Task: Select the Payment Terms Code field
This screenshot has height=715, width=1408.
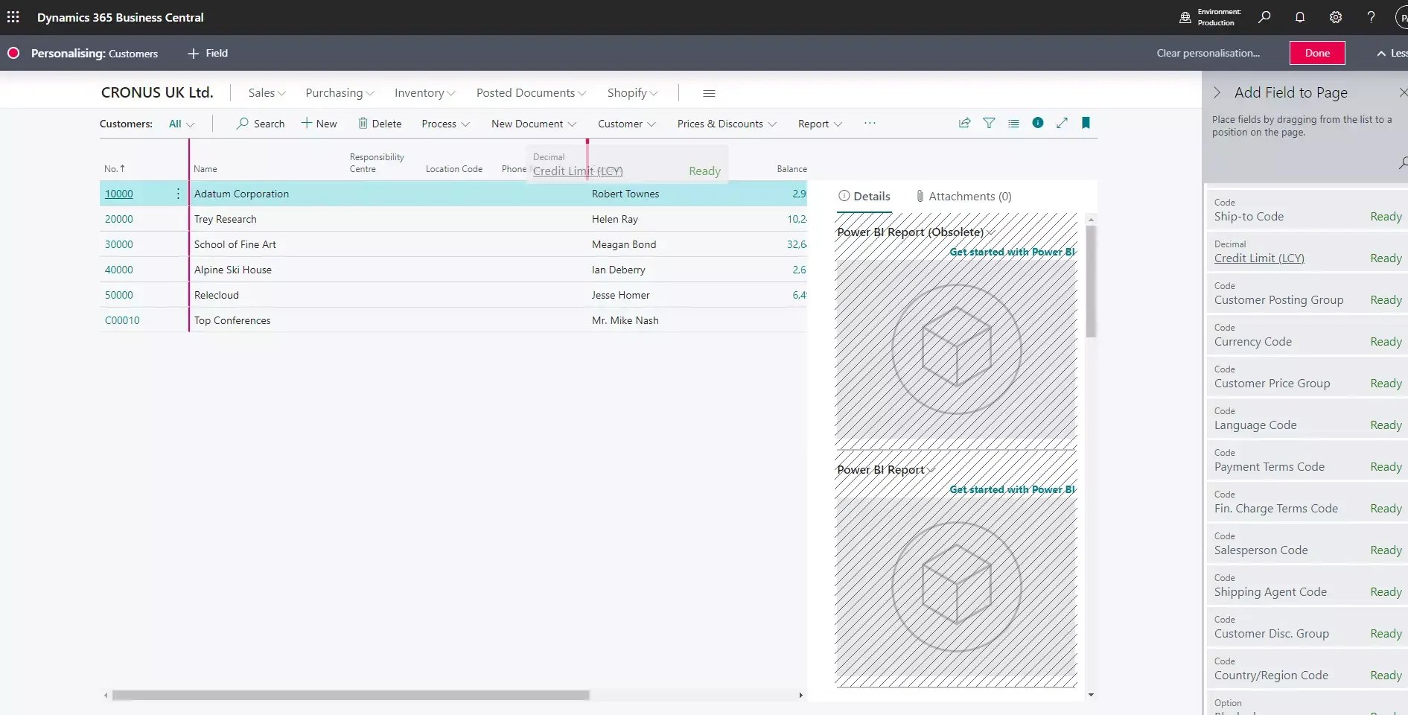Action: [x=1306, y=461]
